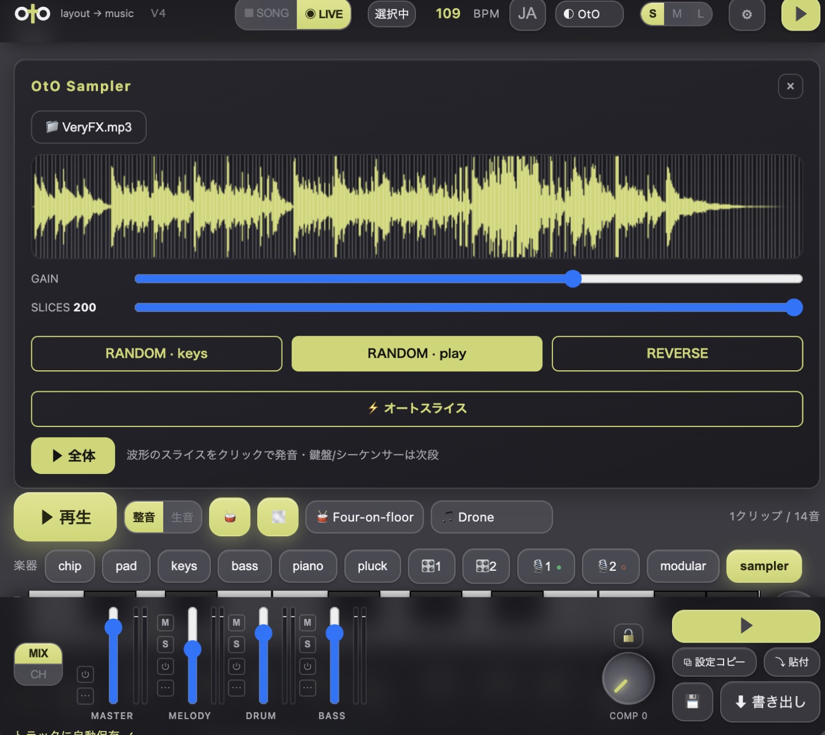Image resolution: width=825 pixels, height=735 pixels.
Task: Open the Four-on-floor drum pattern dropdown
Action: 365,517
